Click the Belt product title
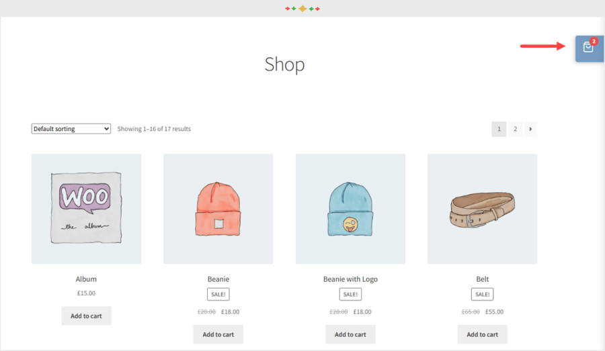Screen dimensions: 605x351 (482, 279)
